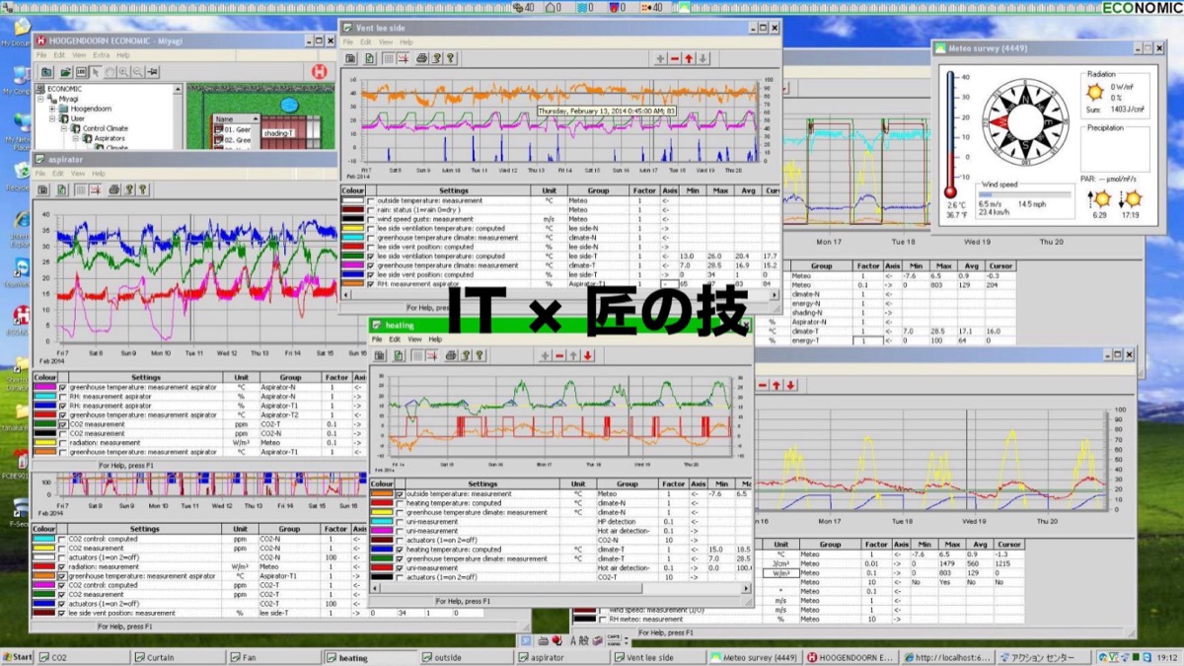Open View menu in heating window
Screen dimensions: 1184x666
tap(414, 339)
